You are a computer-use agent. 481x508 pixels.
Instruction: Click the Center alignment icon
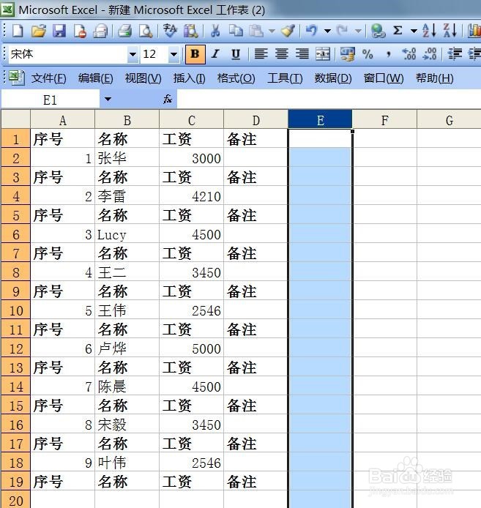tap(282, 54)
